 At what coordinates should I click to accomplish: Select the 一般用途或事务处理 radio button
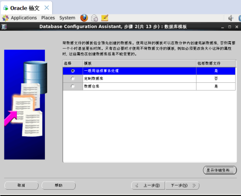click(73, 71)
